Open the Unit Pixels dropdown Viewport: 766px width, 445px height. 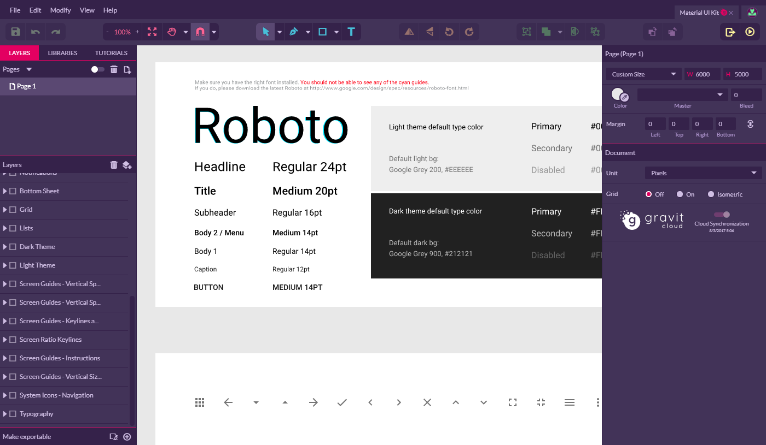point(703,173)
